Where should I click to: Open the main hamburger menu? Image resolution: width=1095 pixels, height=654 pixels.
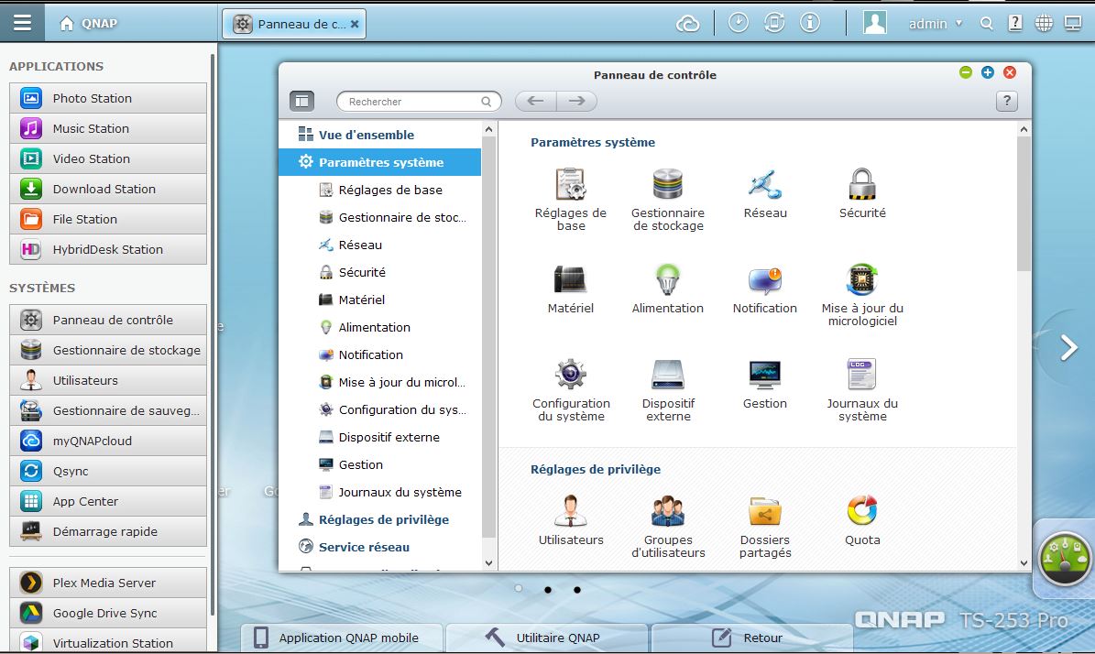pyautogui.click(x=22, y=24)
